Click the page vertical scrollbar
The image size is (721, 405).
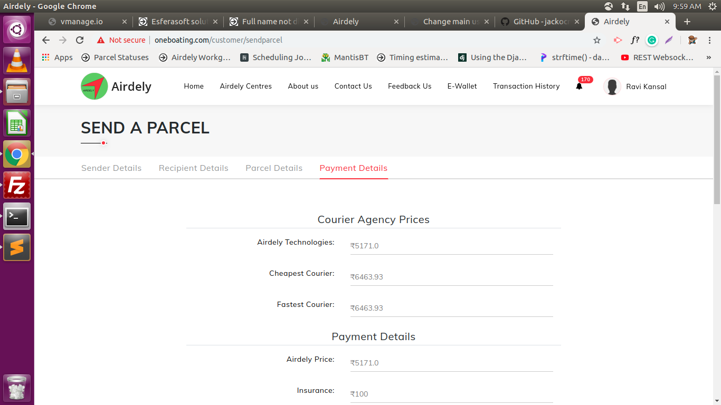coord(716,140)
